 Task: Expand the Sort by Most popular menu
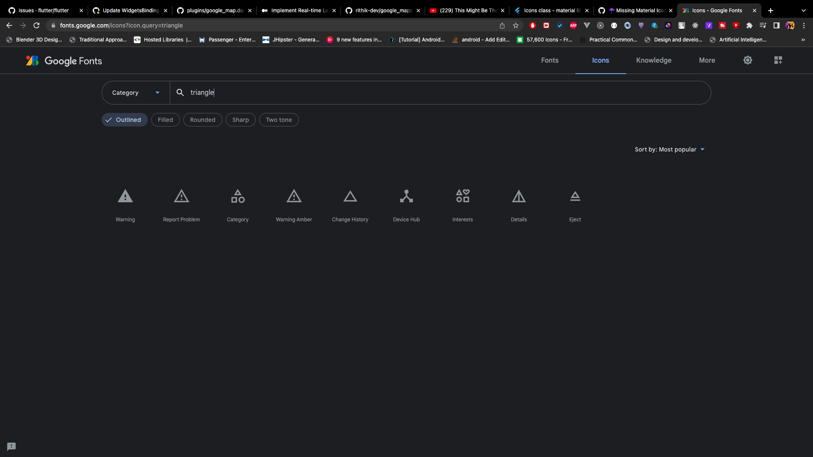[x=669, y=149]
